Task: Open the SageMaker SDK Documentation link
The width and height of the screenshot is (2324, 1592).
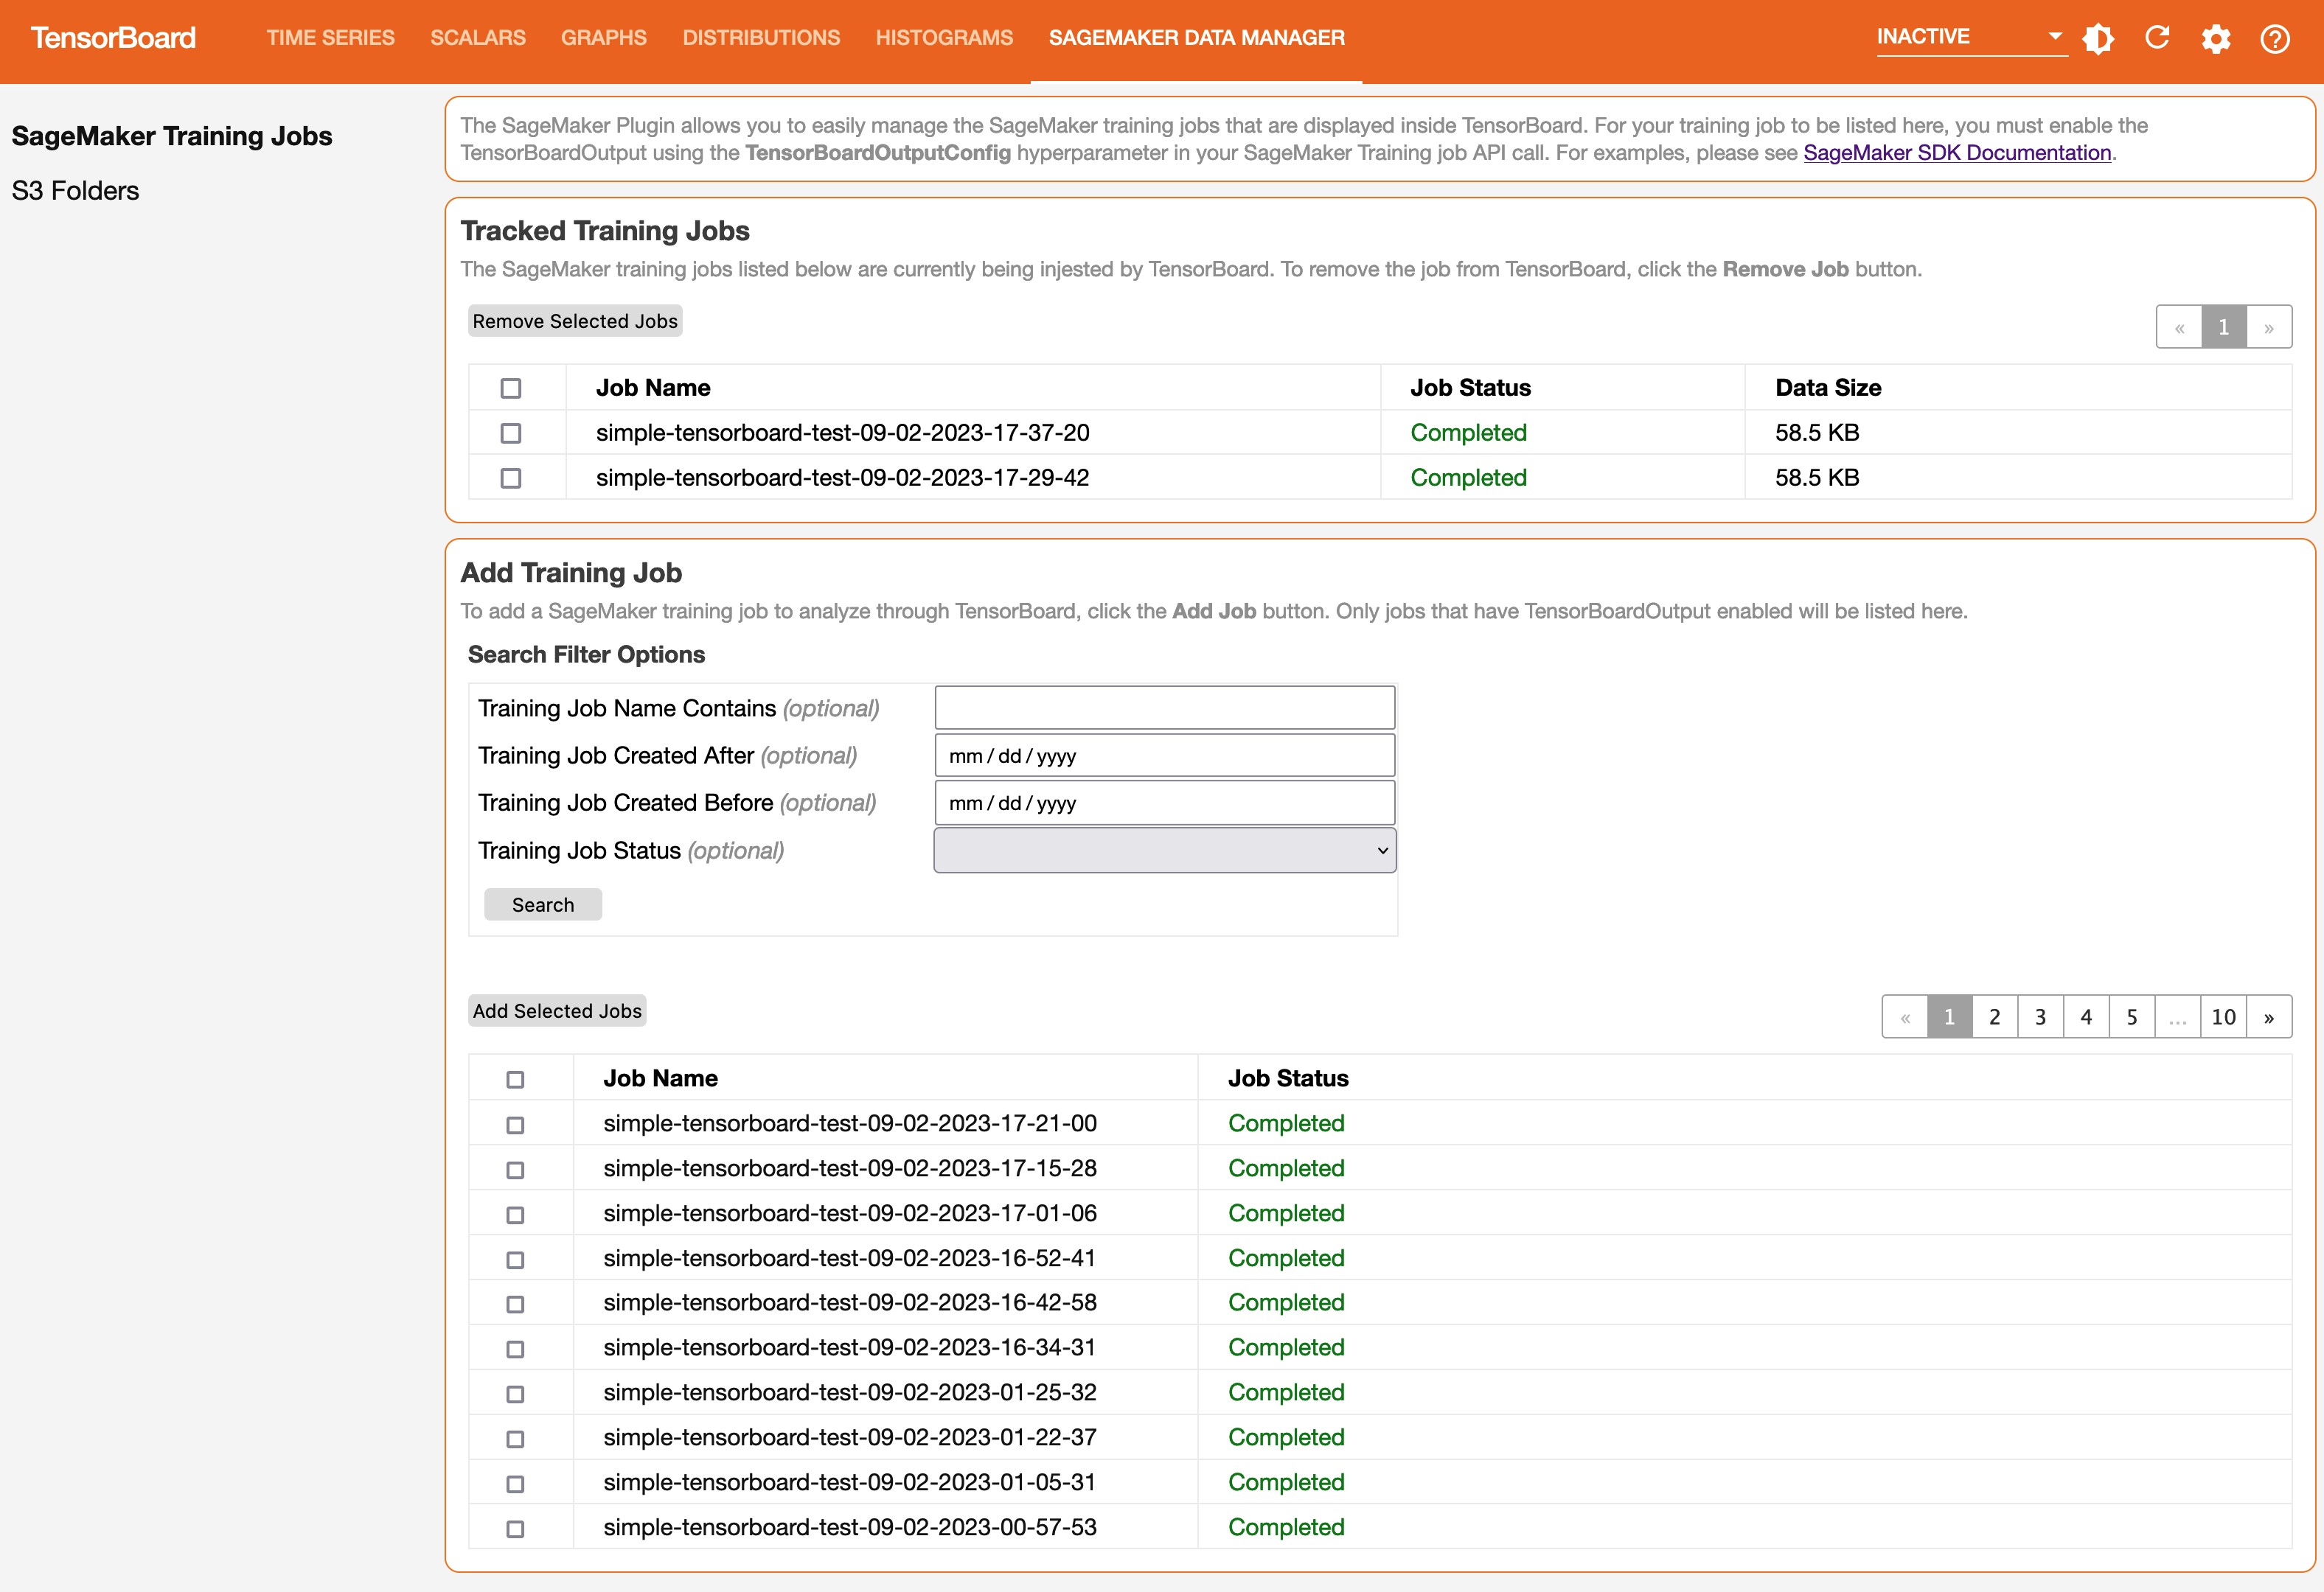Action: coord(1957,153)
